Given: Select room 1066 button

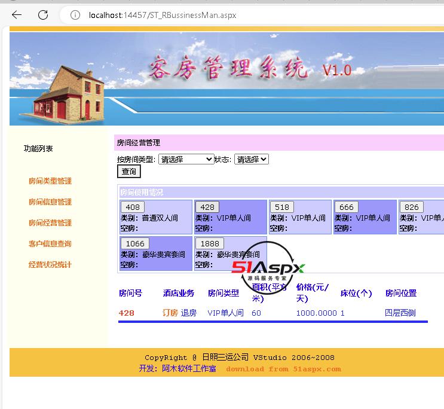Looking at the screenshot, I should tap(135, 244).
